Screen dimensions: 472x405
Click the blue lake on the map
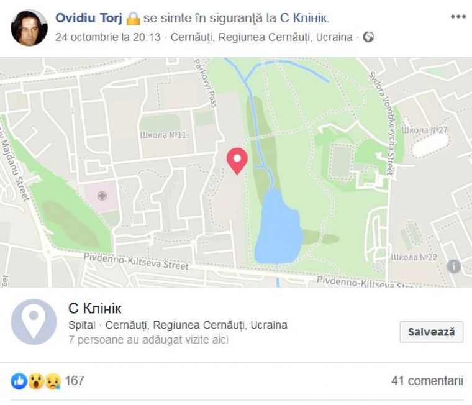tap(278, 229)
